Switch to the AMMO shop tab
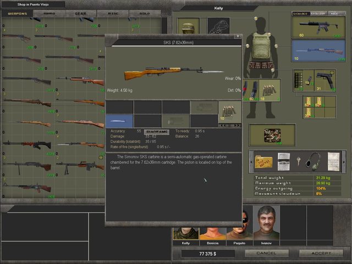 point(50,14)
